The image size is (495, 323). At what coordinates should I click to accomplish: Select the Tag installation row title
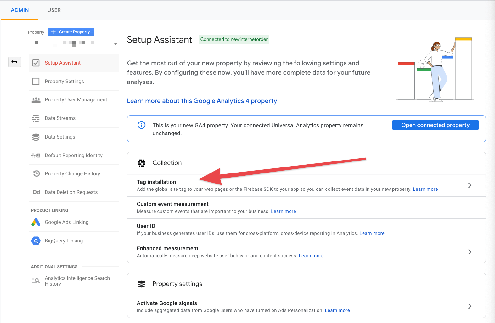point(156,182)
